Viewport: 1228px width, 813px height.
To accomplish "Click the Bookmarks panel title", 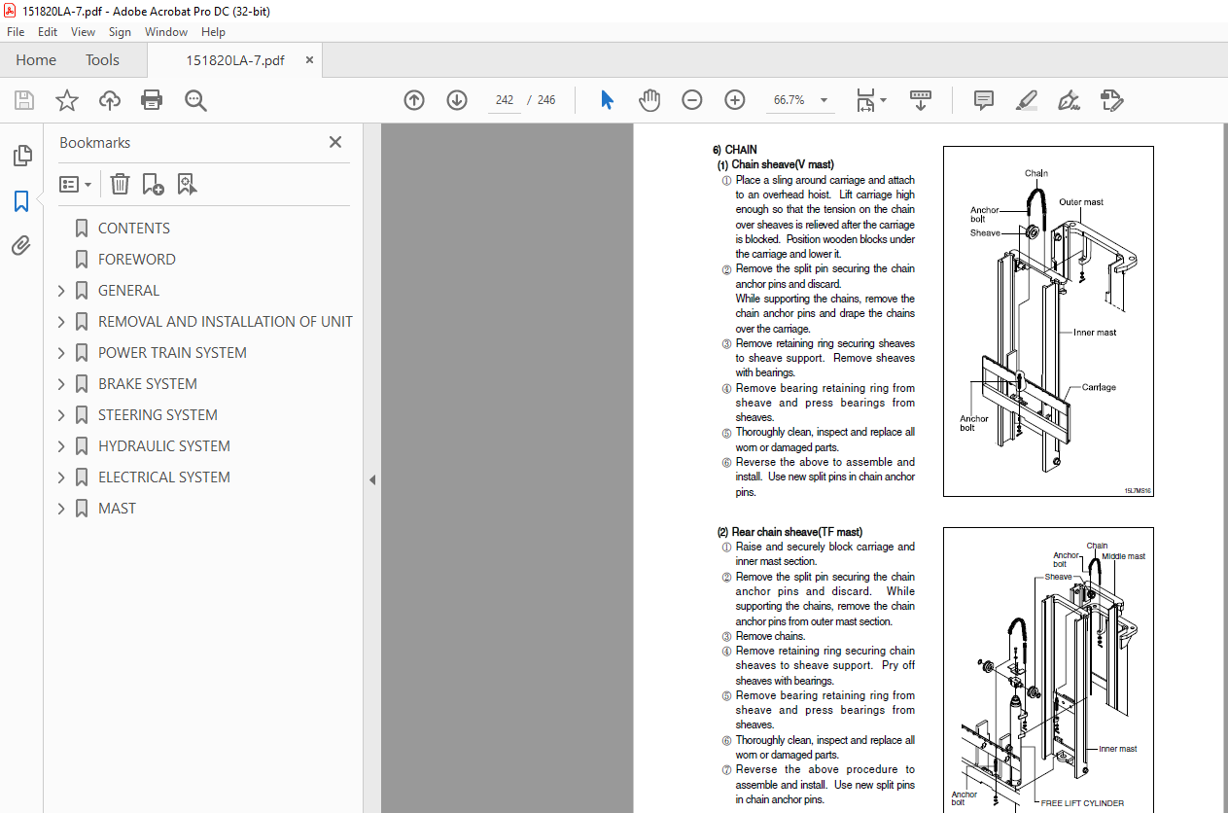I will [94, 142].
